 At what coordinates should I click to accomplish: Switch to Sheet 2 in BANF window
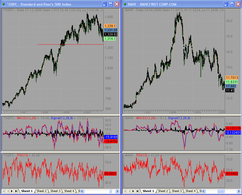tap(163, 191)
